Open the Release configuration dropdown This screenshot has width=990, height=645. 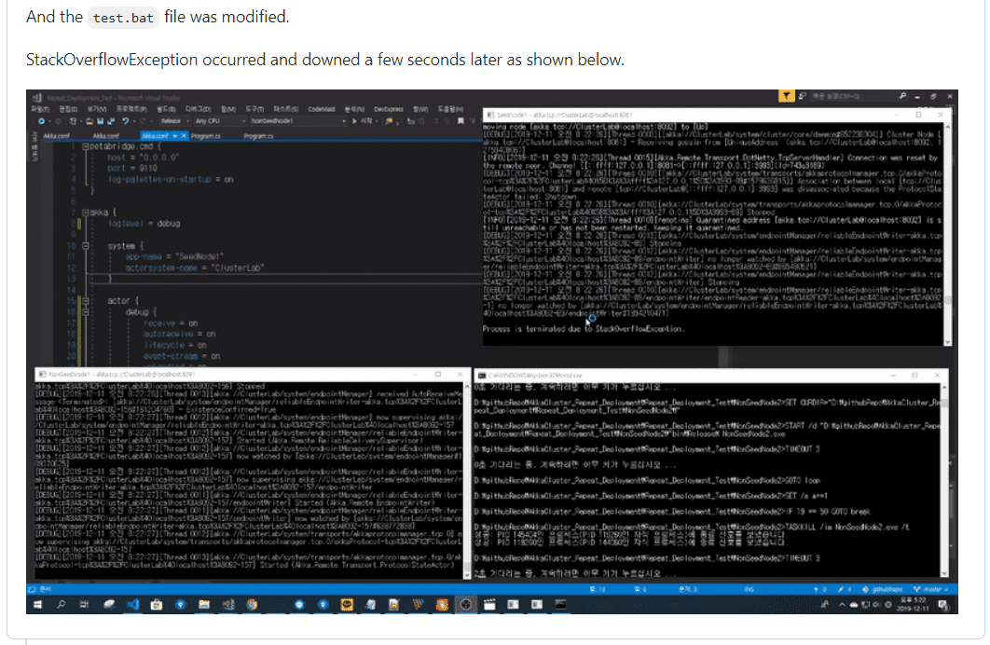(x=173, y=120)
